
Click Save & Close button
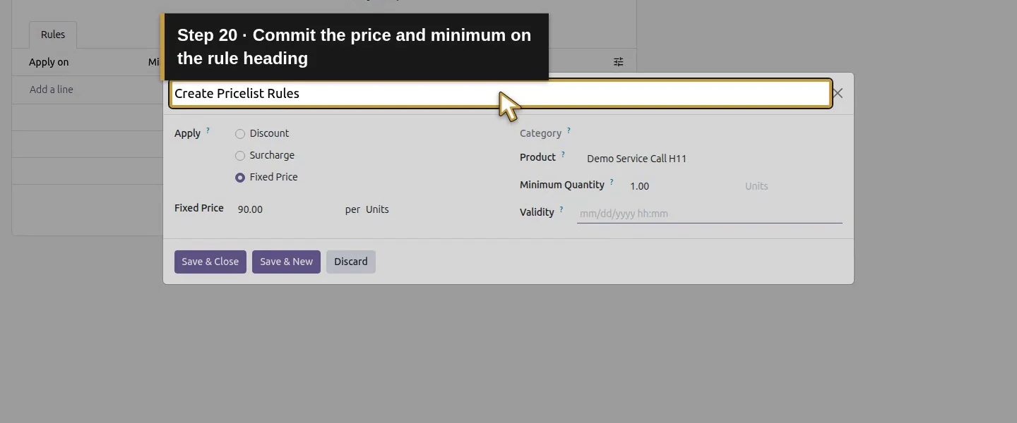(x=210, y=262)
